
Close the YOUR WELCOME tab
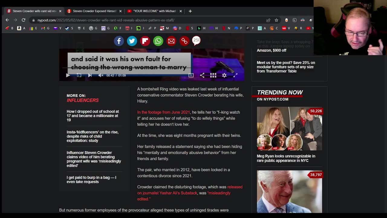(180, 11)
